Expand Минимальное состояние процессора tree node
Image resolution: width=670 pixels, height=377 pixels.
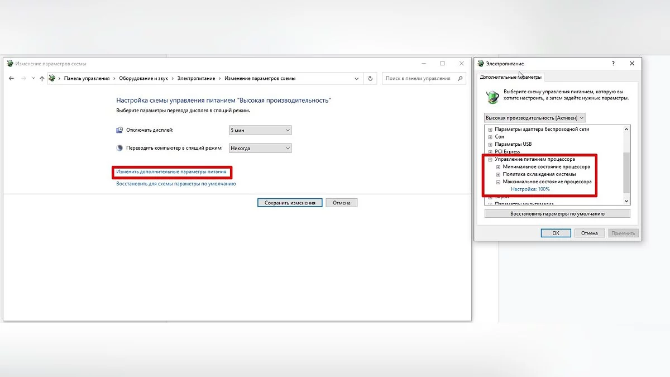pyautogui.click(x=498, y=167)
